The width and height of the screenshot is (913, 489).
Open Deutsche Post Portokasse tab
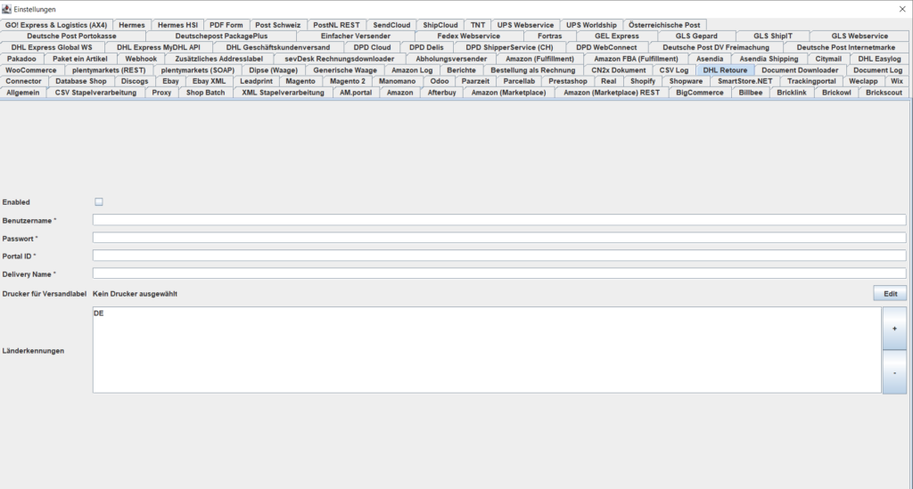71,36
